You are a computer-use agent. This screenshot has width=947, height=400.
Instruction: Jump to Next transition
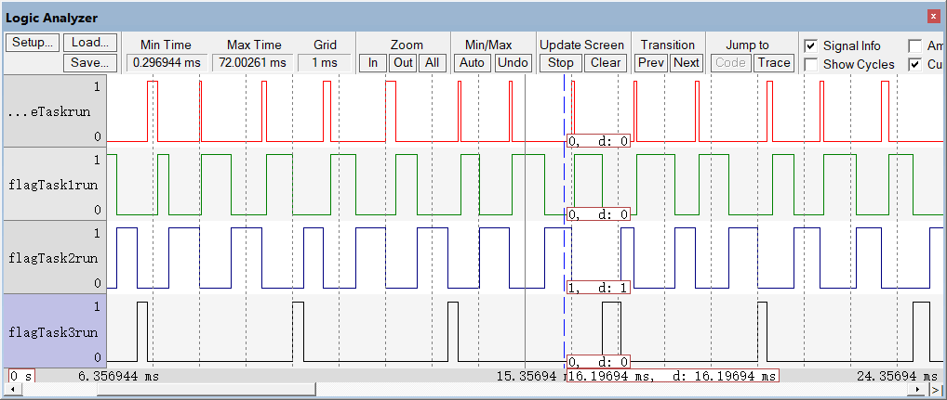coord(687,63)
